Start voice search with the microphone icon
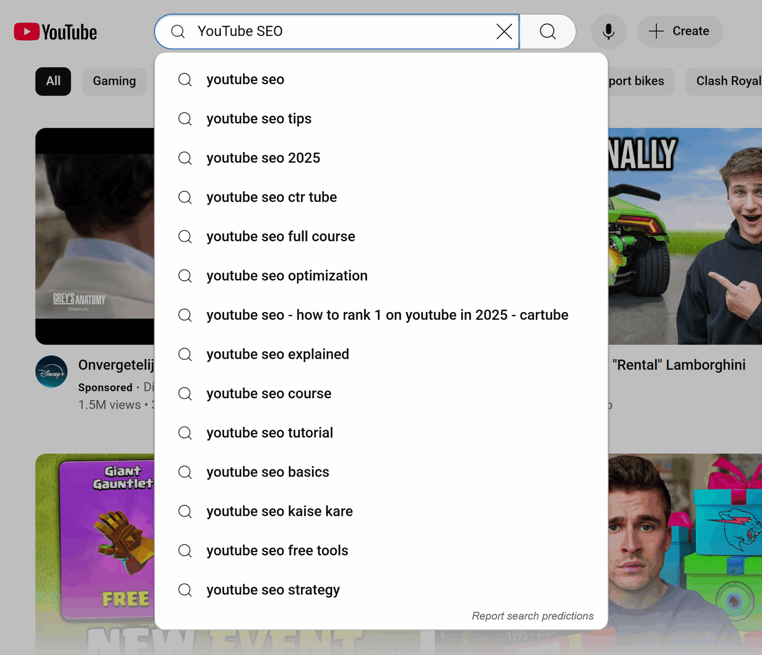 (608, 32)
